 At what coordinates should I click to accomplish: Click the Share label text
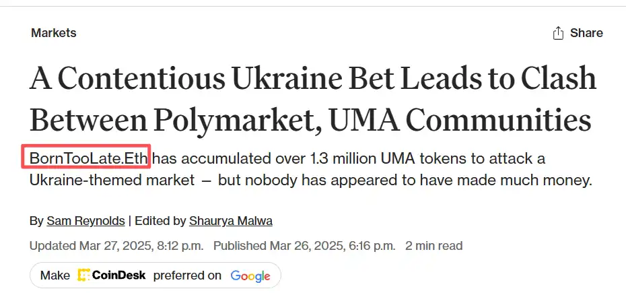[586, 33]
